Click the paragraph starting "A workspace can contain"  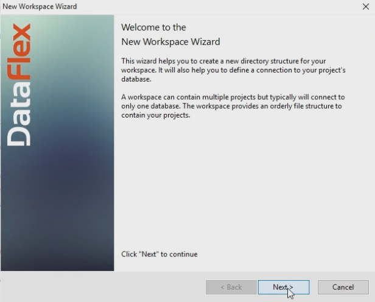pyautogui.click(x=233, y=106)
